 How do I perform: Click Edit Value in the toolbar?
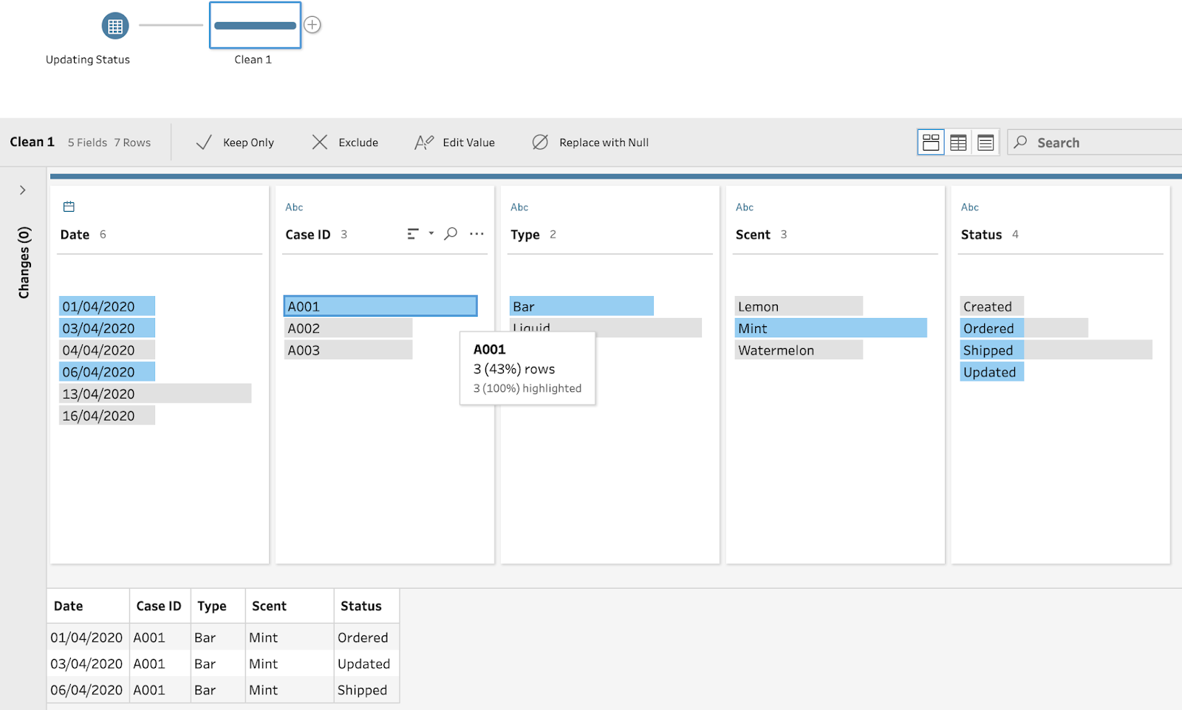coord(455,142)
